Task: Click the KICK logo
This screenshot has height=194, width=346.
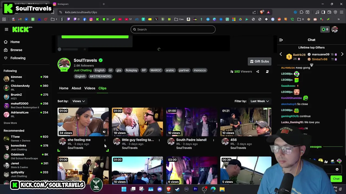Action: tap(22, 29)
